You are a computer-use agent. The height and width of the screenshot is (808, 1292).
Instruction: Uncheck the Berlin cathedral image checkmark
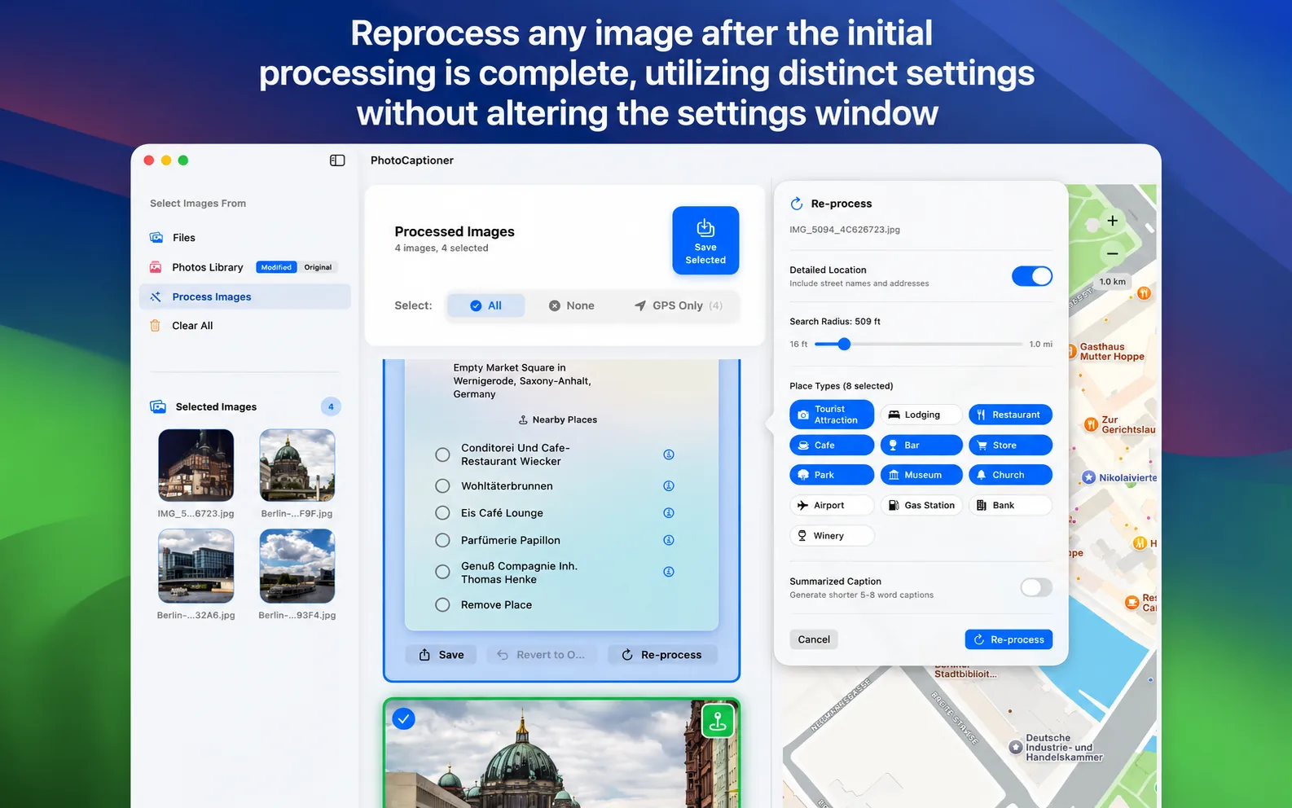403,719
